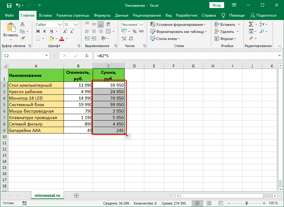Add a new sheet with plus icon
Image resolution: width=284 pixels, height=207 pixels.
pyautogui.click(x=76, y=195)
